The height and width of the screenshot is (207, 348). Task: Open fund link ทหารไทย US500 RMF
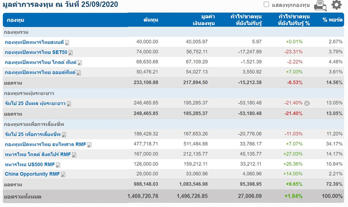point(30,164)
